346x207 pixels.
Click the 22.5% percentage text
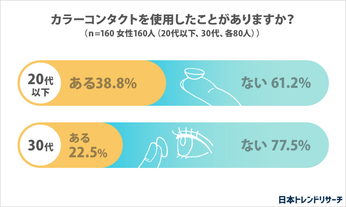[x=88, y=152]
